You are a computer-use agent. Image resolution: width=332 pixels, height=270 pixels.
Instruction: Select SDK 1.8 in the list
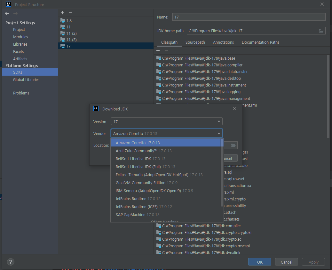click(x=106, y=20)
